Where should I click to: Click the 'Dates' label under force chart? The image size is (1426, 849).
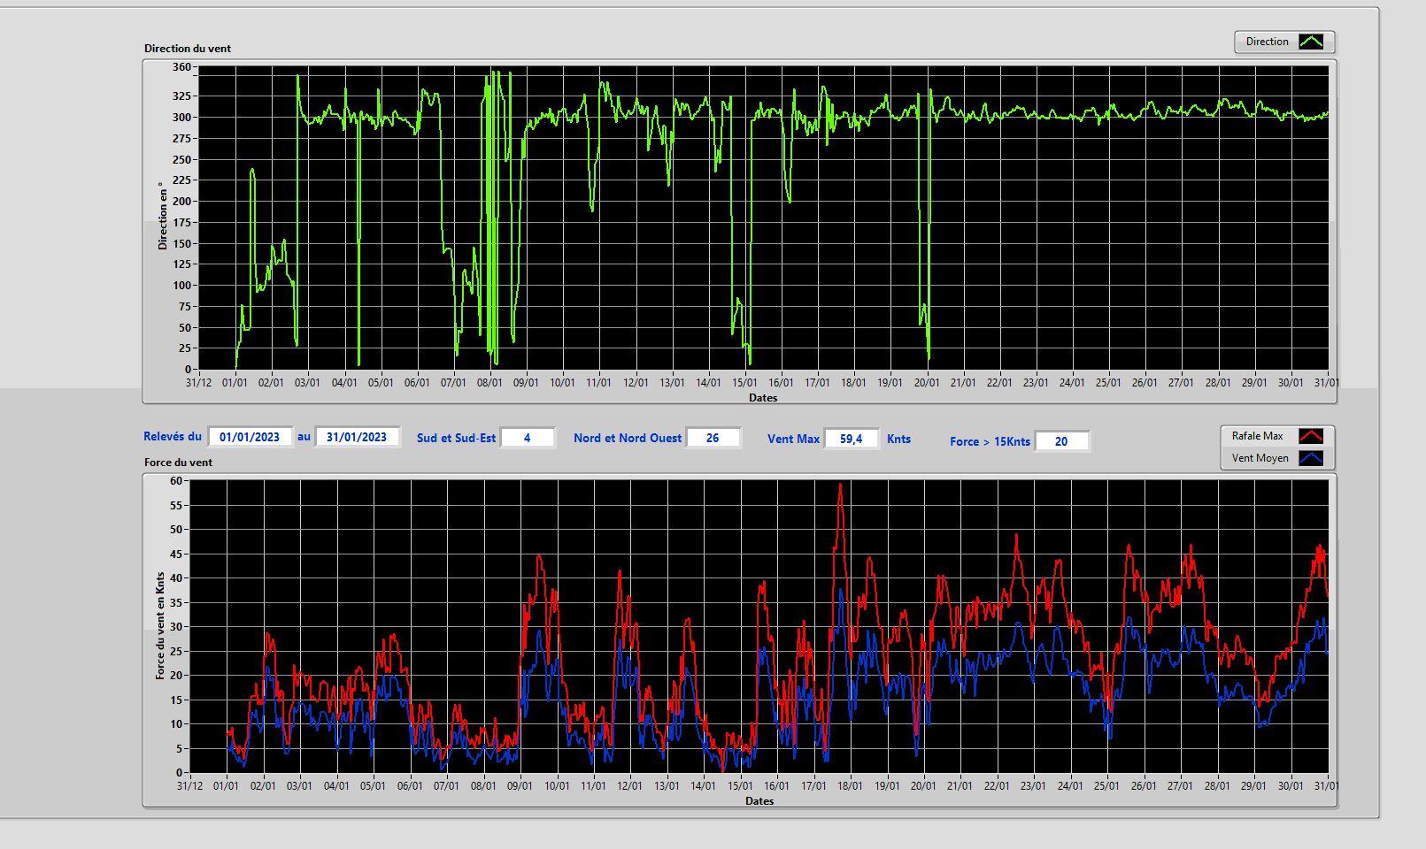(759, 801)
